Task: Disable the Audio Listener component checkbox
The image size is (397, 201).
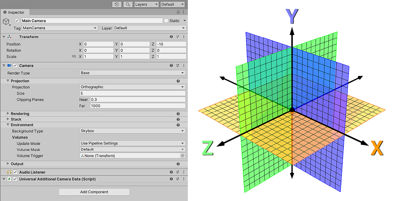Action: pos(15,172)
